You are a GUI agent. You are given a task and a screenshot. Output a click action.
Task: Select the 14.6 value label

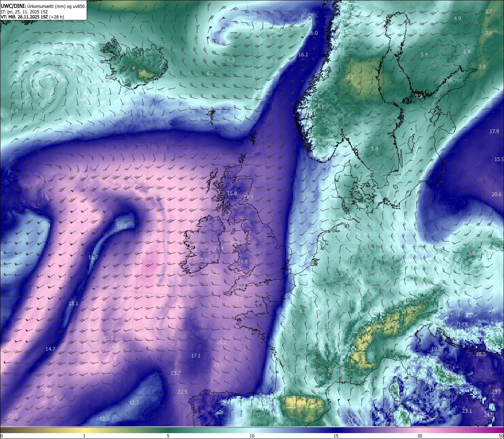[463, 325]
